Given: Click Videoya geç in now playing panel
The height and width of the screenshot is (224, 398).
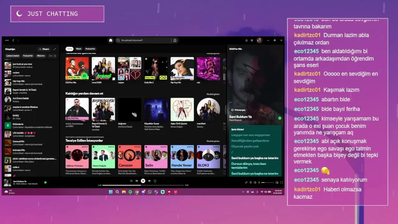Looking at the screenshot, I should 238,110.
